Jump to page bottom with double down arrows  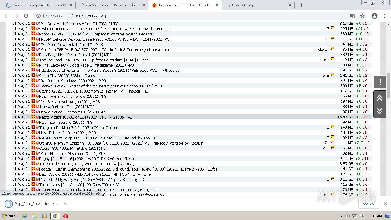tap(380, 111)
